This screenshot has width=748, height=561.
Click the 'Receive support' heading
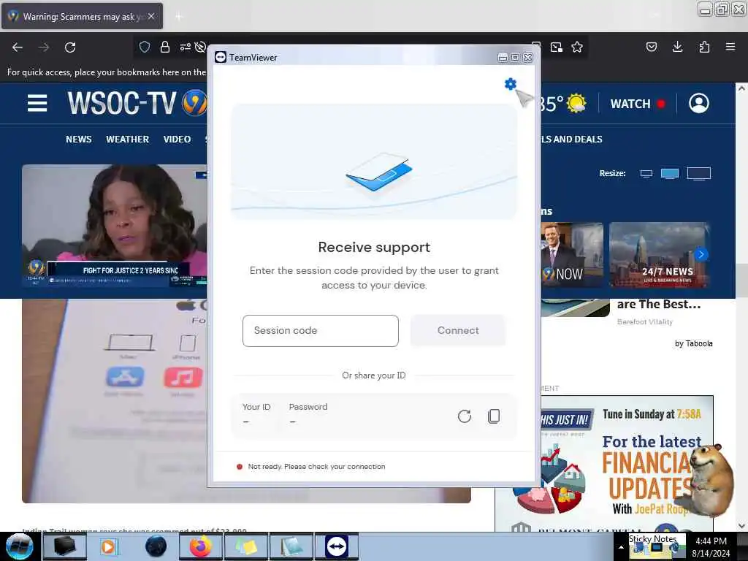374,247
